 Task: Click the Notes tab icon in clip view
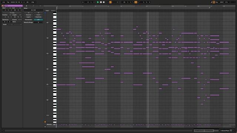pos(26,6)
